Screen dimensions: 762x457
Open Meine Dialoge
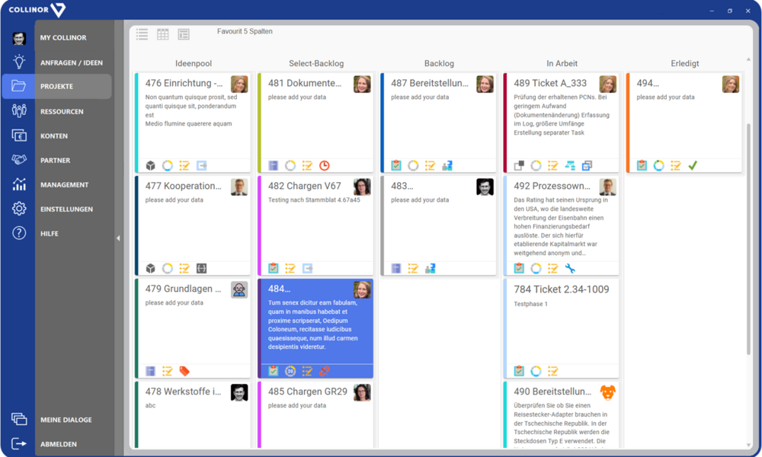[x=66, y=420]
